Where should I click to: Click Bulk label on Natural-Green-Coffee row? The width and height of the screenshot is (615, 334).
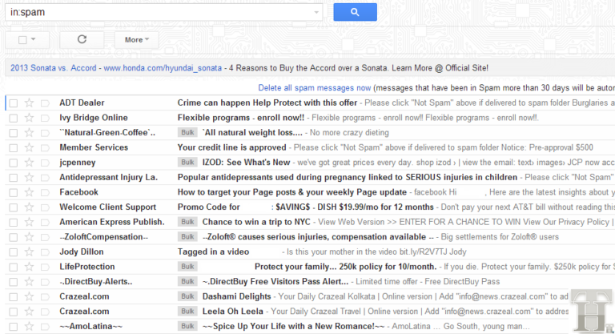click(187, 133)
